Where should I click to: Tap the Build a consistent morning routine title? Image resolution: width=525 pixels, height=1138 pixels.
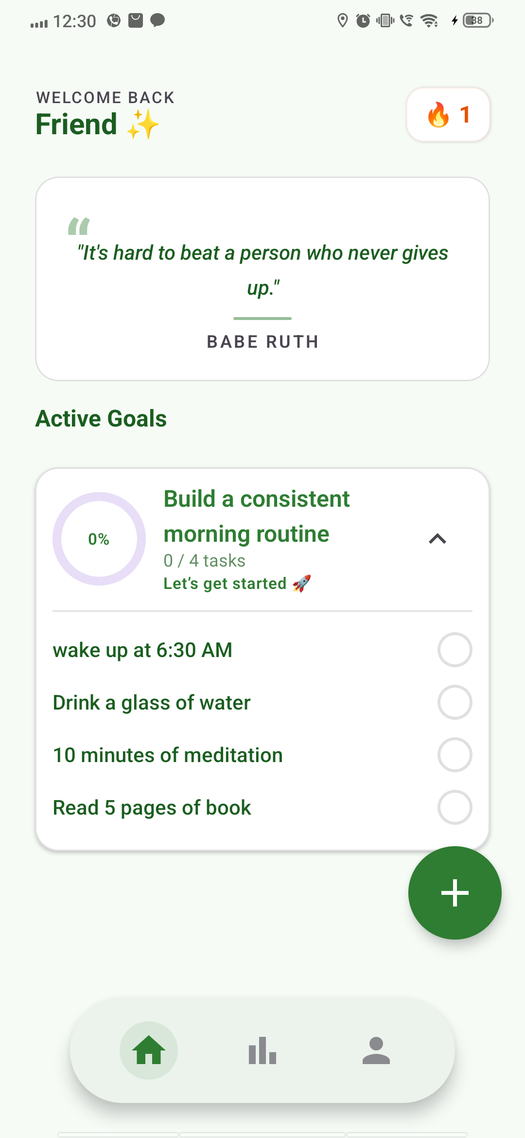[257, 516]
